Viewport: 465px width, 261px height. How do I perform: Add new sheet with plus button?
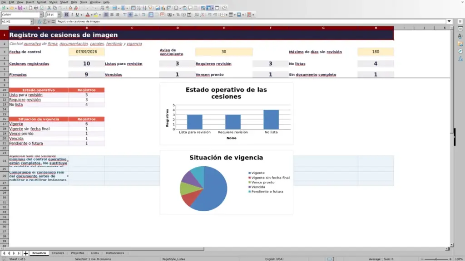25,253
